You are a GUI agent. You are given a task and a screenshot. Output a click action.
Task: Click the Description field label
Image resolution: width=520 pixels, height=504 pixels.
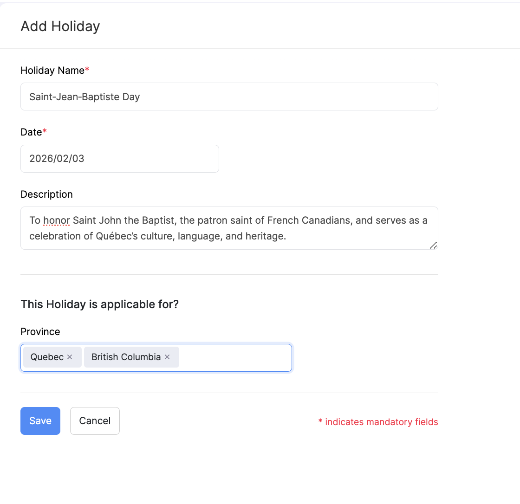(x=46, y=194)
